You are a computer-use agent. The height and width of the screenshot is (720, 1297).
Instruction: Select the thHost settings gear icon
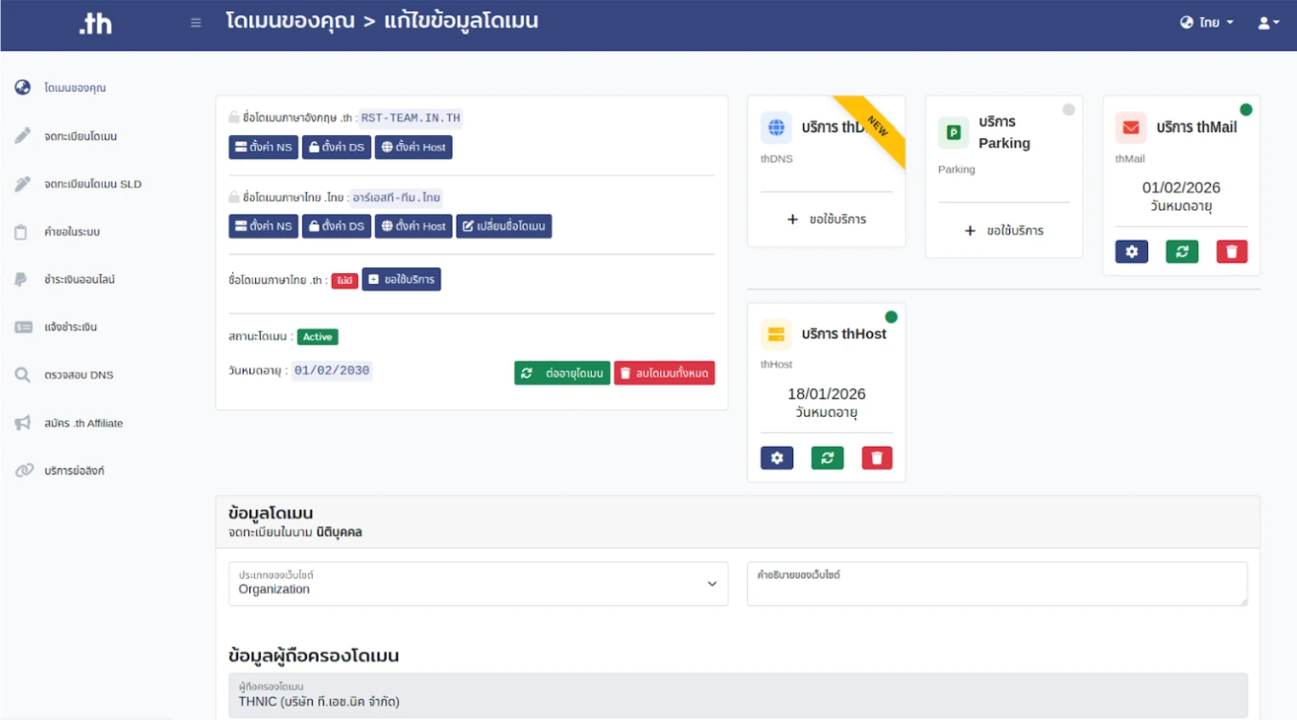[x=777, y=457]
